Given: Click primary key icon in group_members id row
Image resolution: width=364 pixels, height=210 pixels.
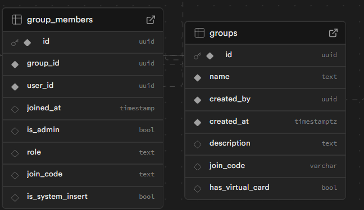Looking at the screenshot, I should point(15,43).
